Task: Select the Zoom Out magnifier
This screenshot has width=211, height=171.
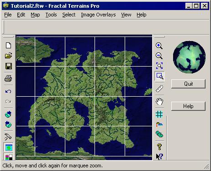Action: pos(159,56)
